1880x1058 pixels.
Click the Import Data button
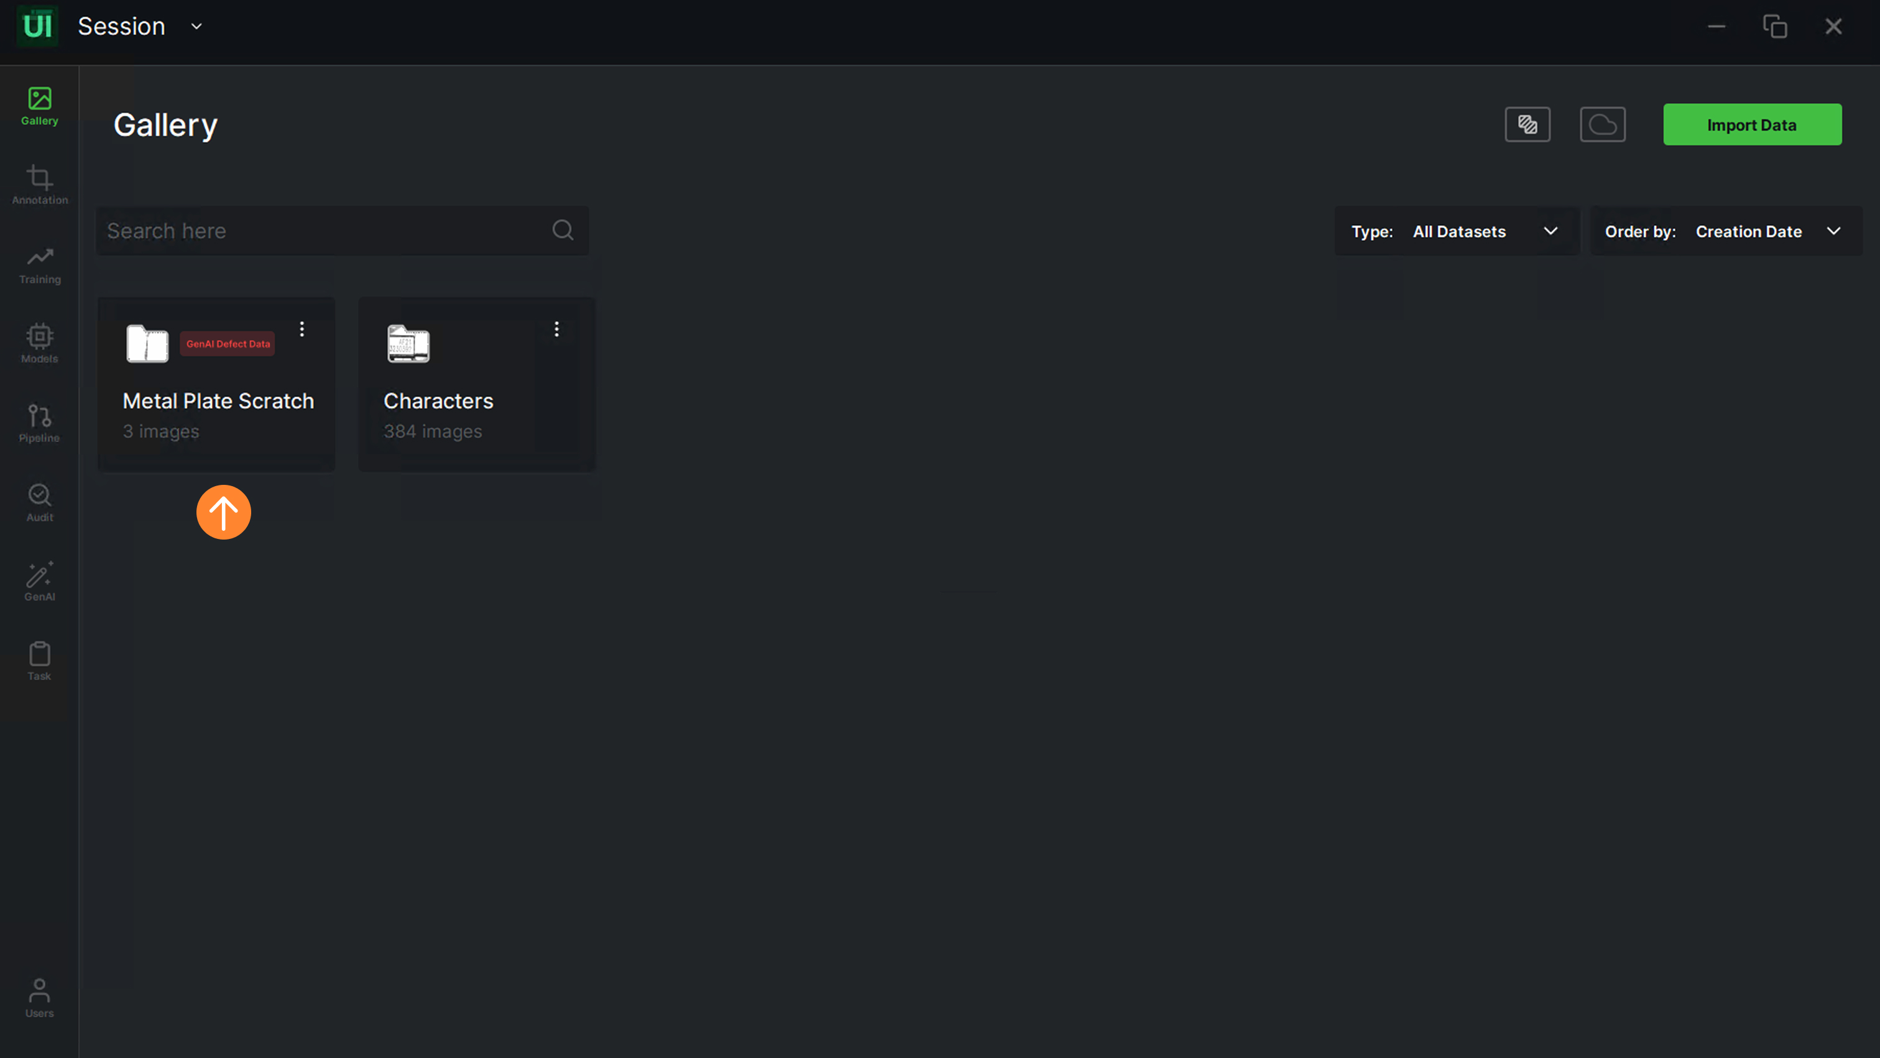pos(1751,125)
